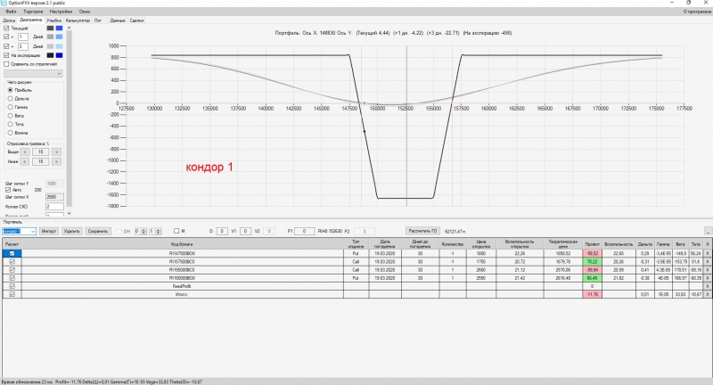Click the D input field

point(222,232)
